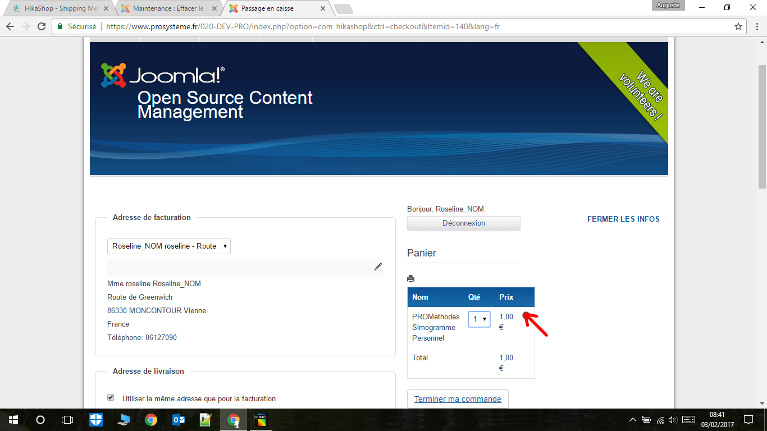The image size is (767, 431).
Task: Open Task View in the taskbar
Action: coord(67,420)
